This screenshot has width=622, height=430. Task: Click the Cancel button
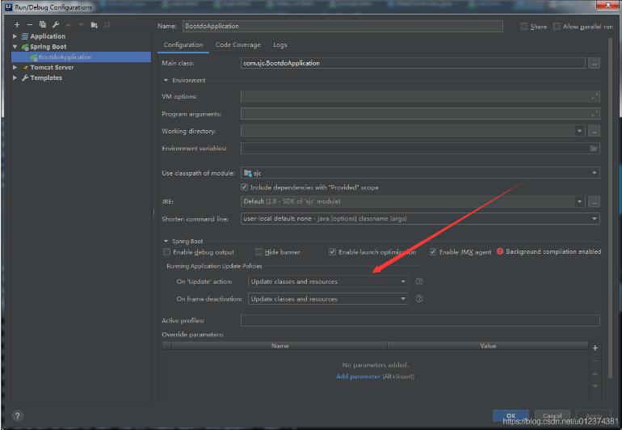553,415
